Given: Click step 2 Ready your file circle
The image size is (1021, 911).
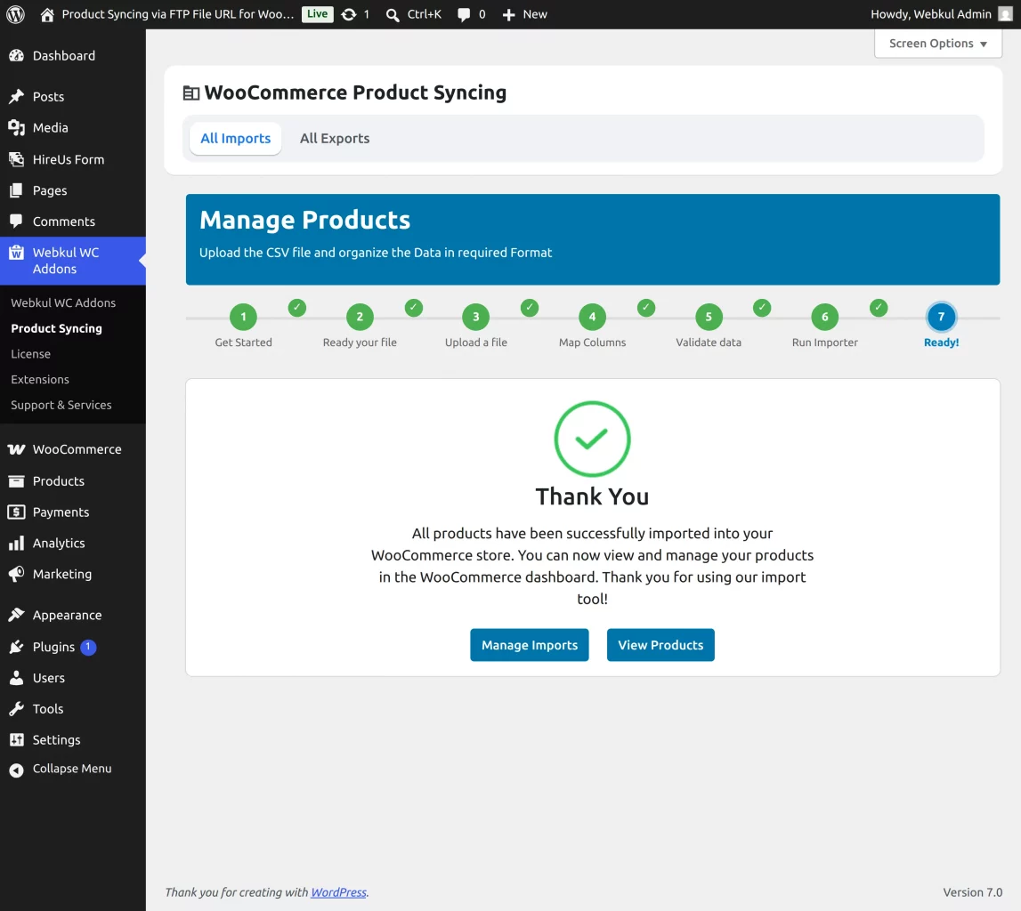Looking at the screenshot, I should coord(360,317).
